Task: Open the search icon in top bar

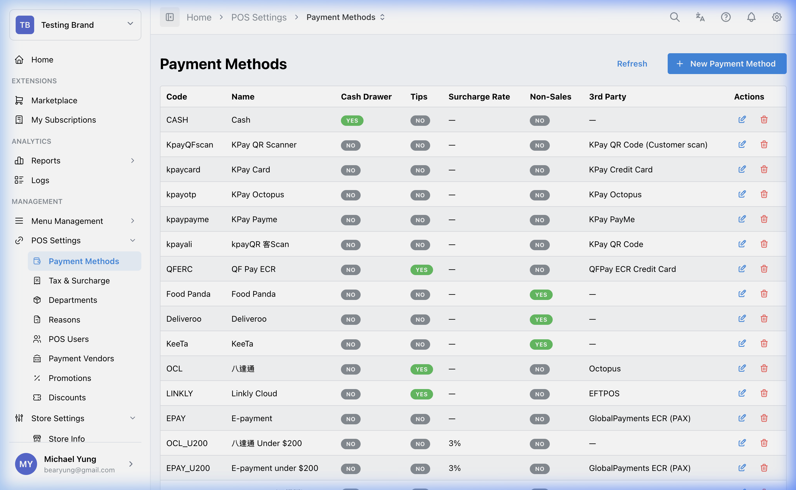Action: [x=675, y=17]
